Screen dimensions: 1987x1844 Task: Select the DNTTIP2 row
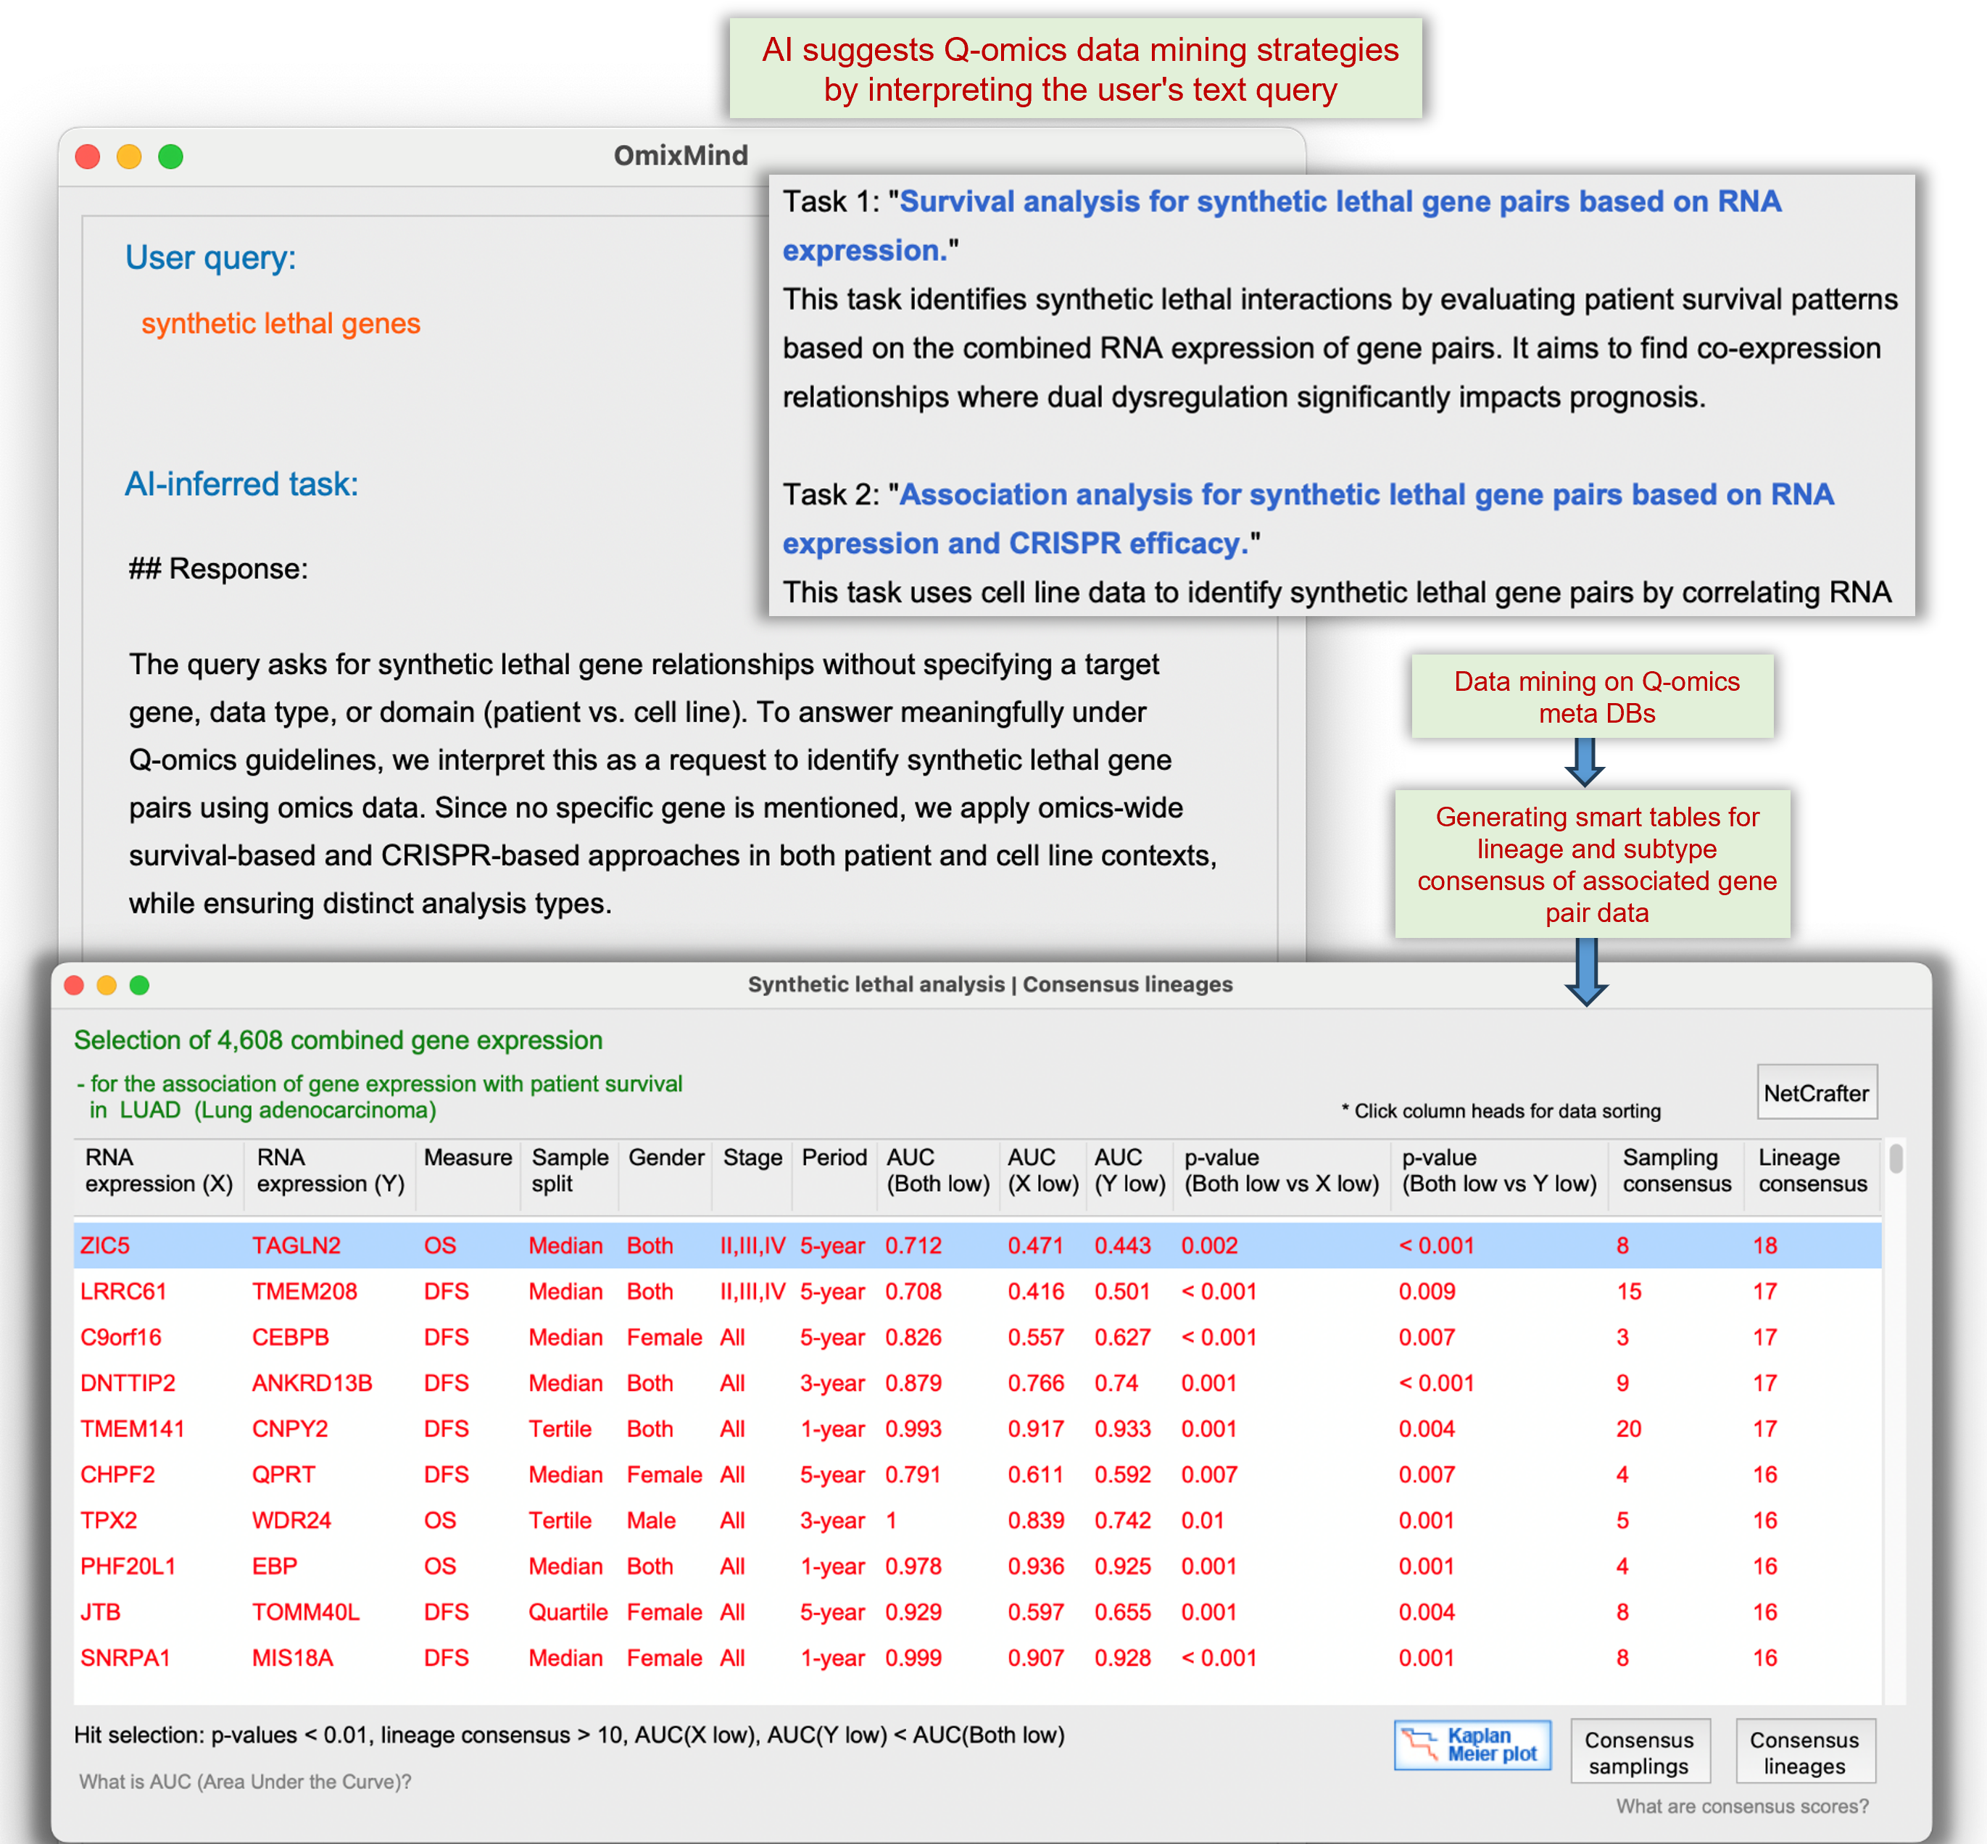point(977,1383)
